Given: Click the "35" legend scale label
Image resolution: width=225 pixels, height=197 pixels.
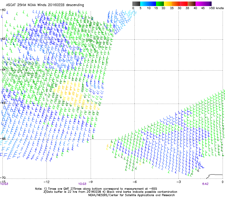Looking at the screenshot, I should [x=187, y=8].
